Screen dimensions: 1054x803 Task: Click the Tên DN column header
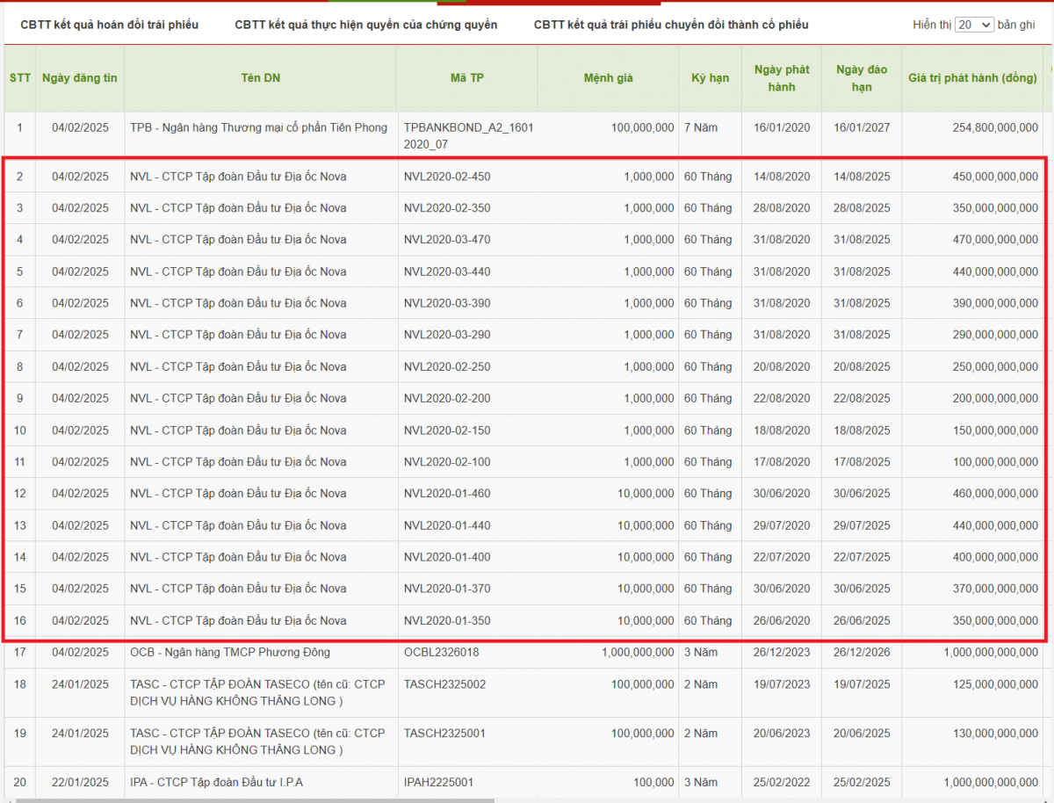(x=260, y=78)
